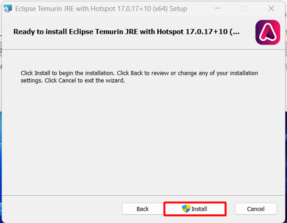The width and height of the screenshot is (287, 223).
Task: Click the empty body area of the dialog
Action: pyautogui.click(x=143, y=139)
